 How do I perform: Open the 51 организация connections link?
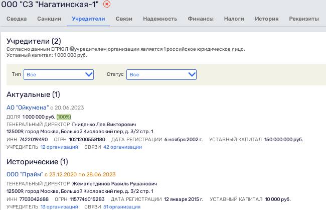[x=122, y=206]
